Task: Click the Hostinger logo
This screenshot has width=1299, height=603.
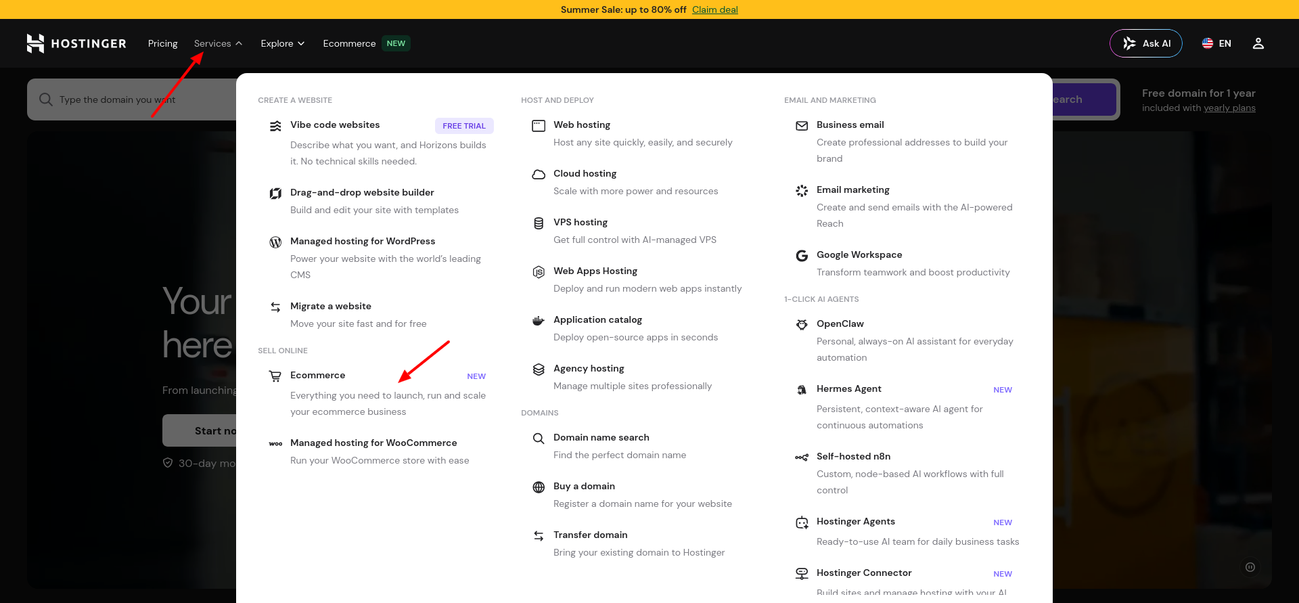Action: pyautogui.click(x=76, y=43)
